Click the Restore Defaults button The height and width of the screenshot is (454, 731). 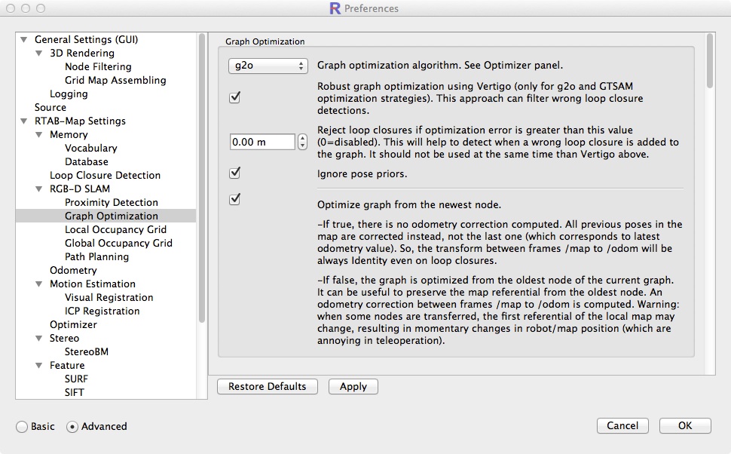[268, 387]
